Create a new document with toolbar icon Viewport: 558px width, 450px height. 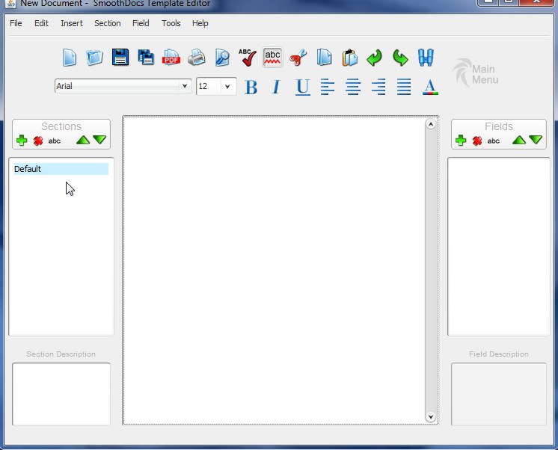tap(70, 58)
